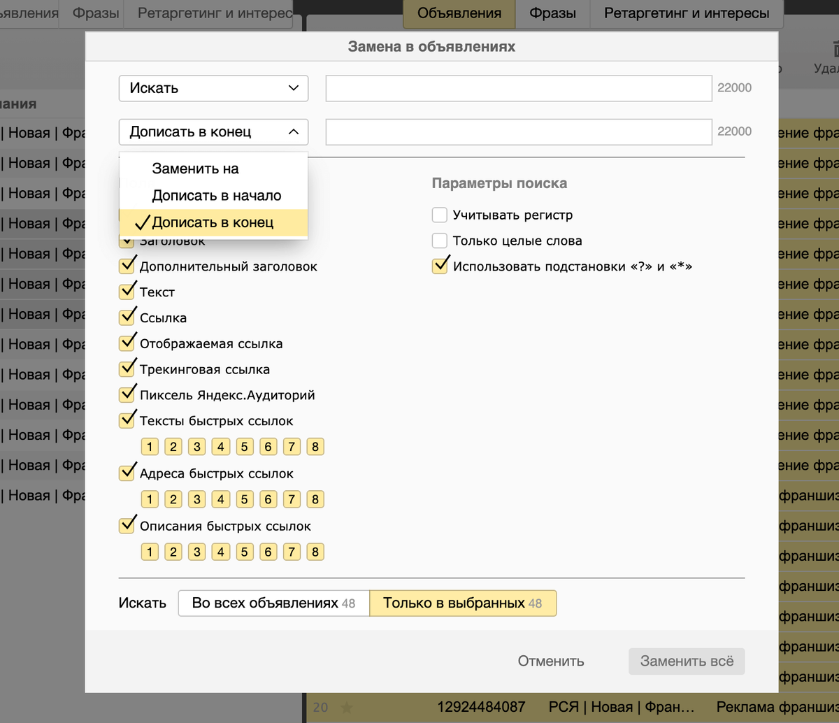
Task: Toggle quick link description number 2
Action: (173, 552)
